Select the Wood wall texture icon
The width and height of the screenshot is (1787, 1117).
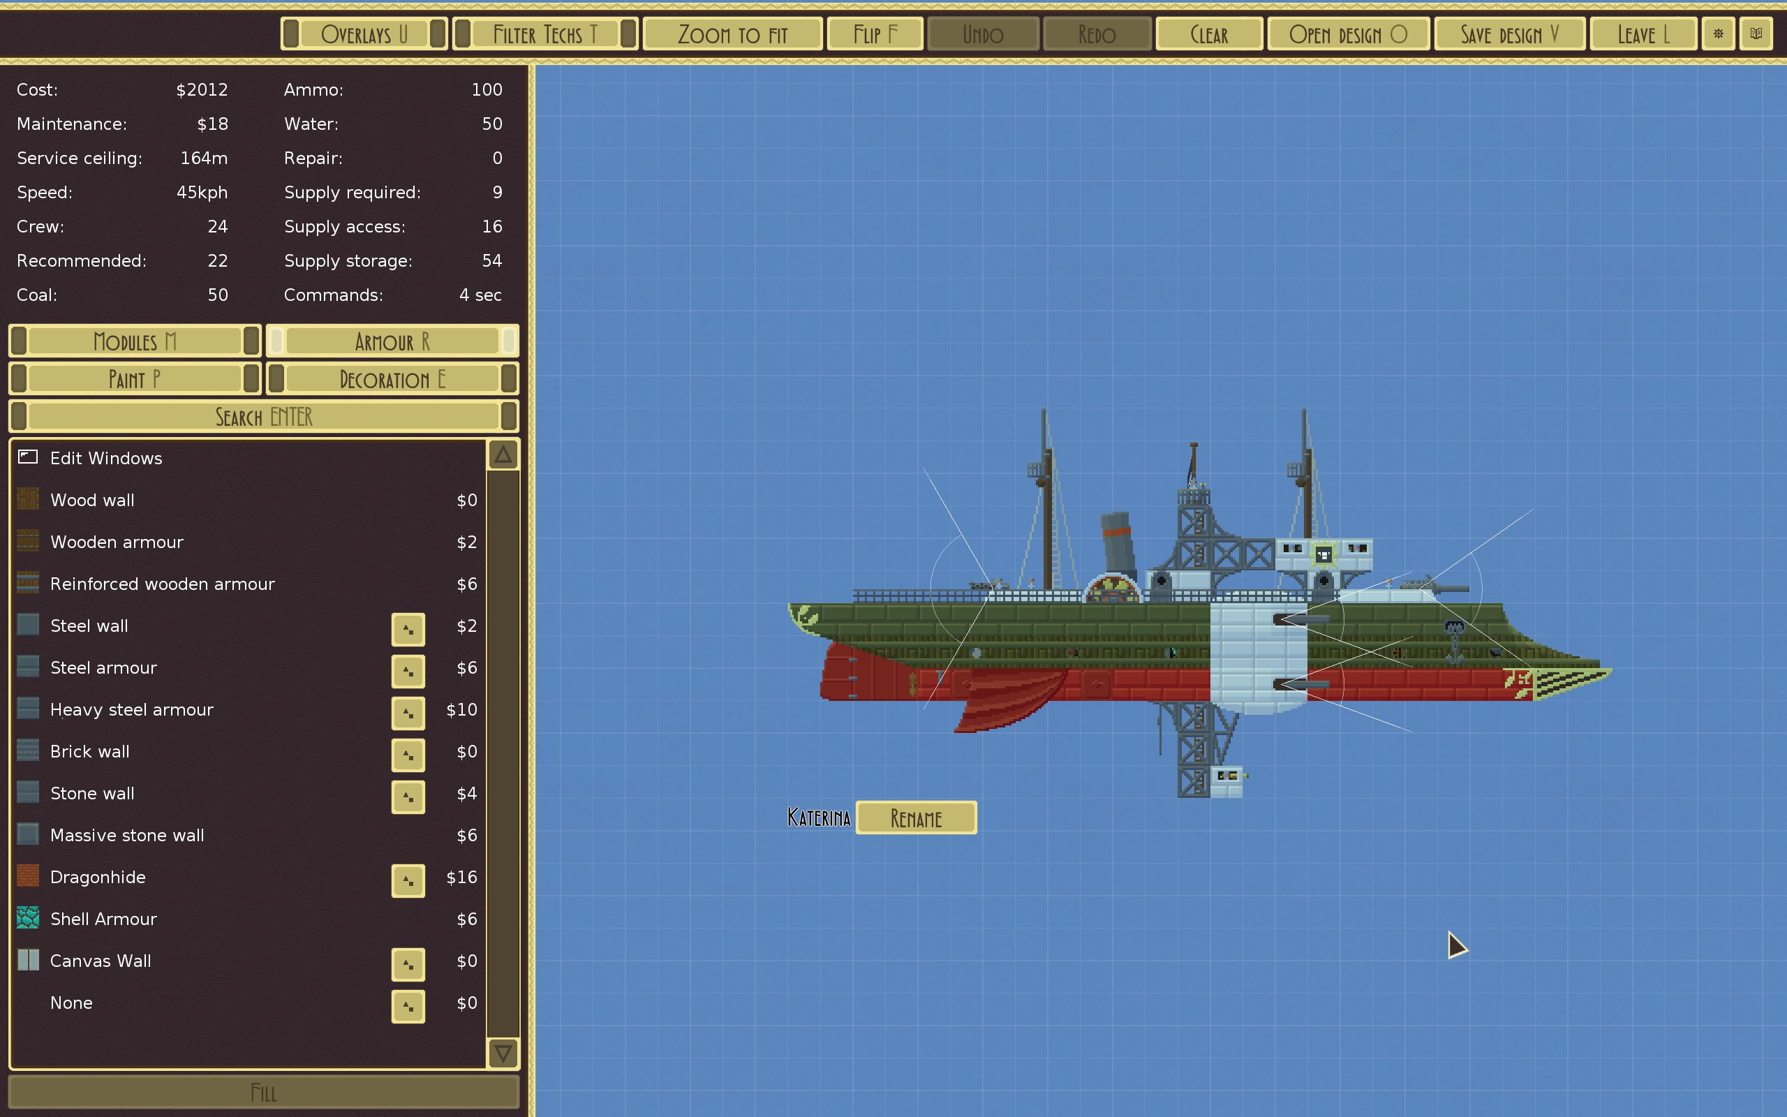pyautogui.click(x=28, y=499)
